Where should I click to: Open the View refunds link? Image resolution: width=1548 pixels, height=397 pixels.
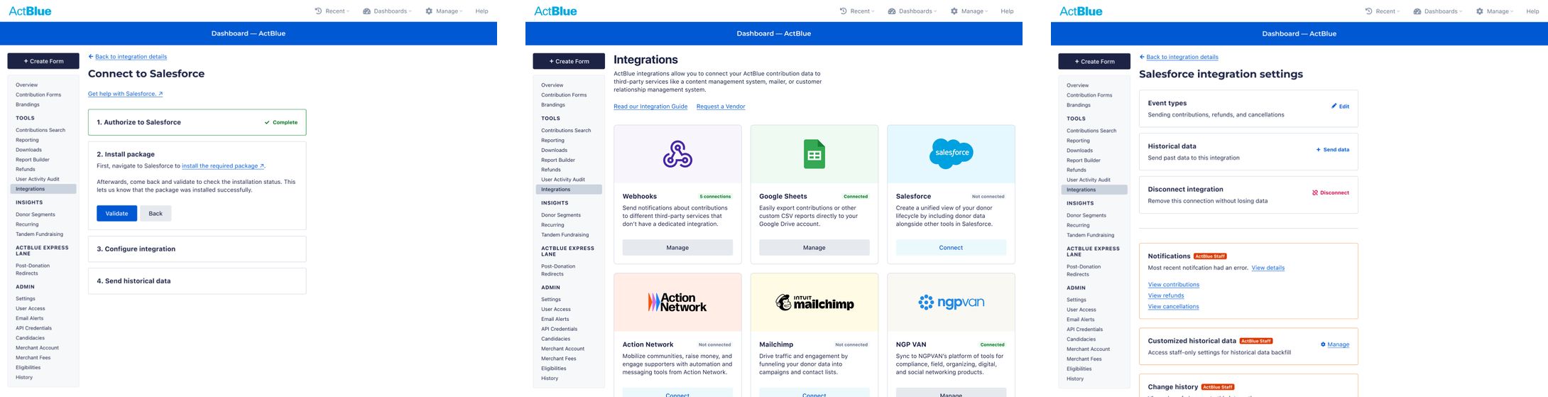(1166, 295)
